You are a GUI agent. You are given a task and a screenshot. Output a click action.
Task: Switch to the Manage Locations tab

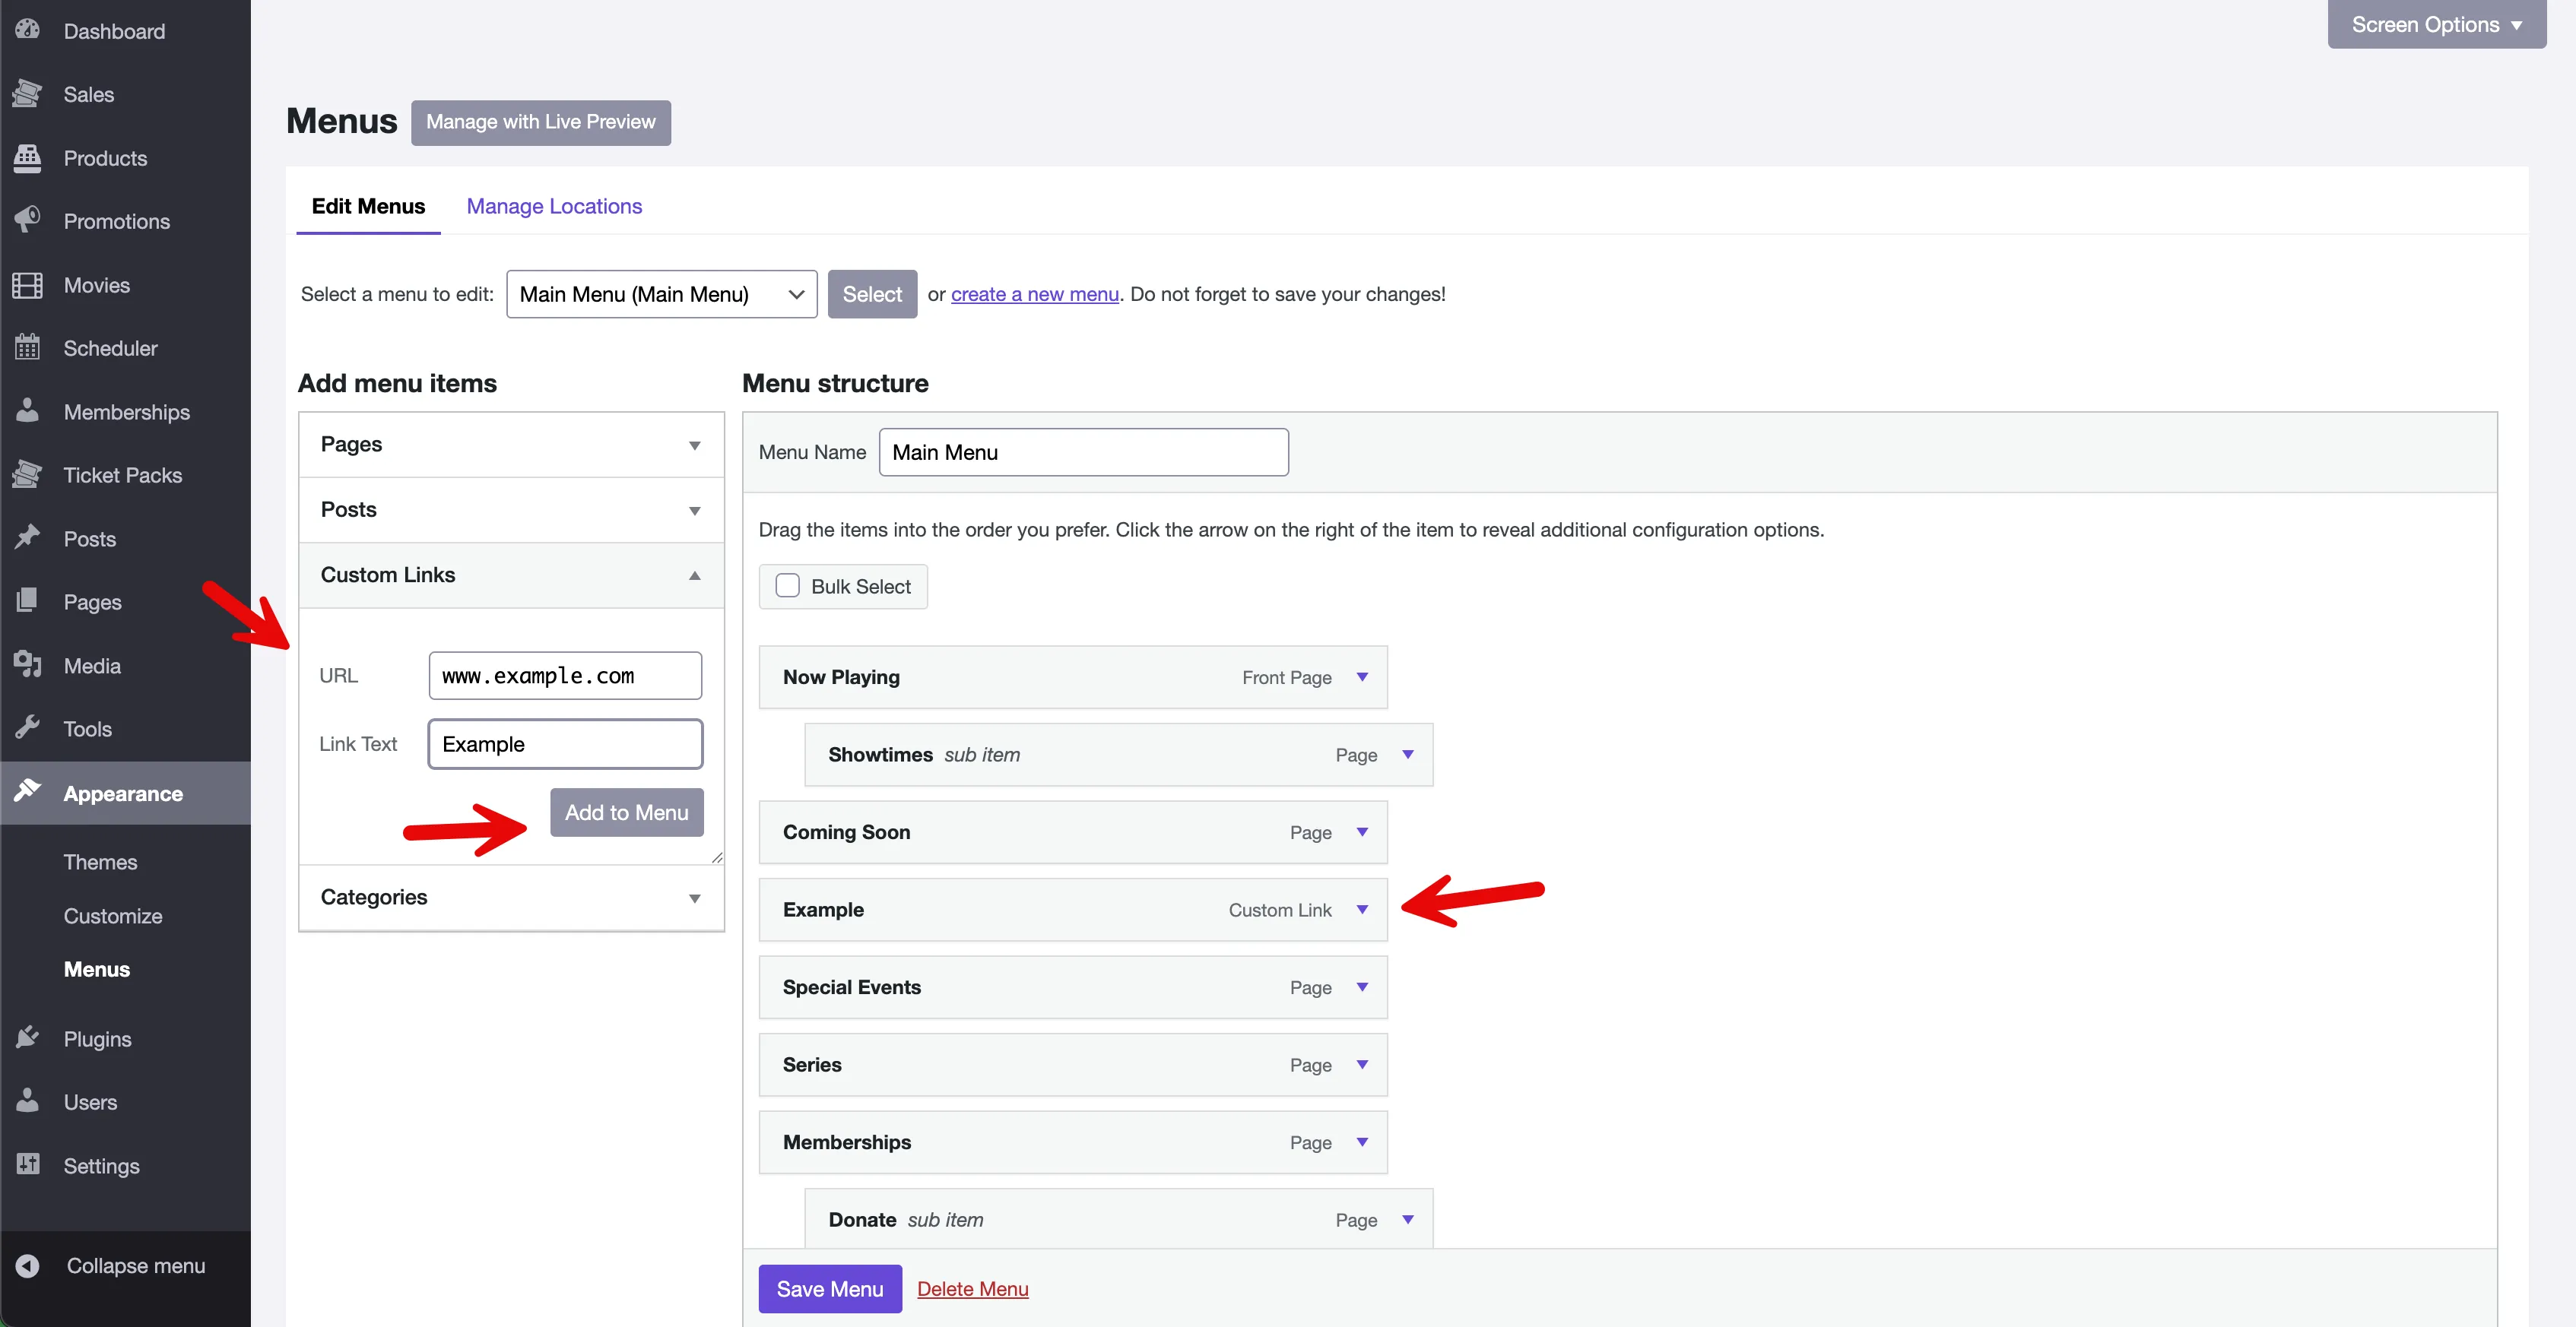(x=554, y=206)
